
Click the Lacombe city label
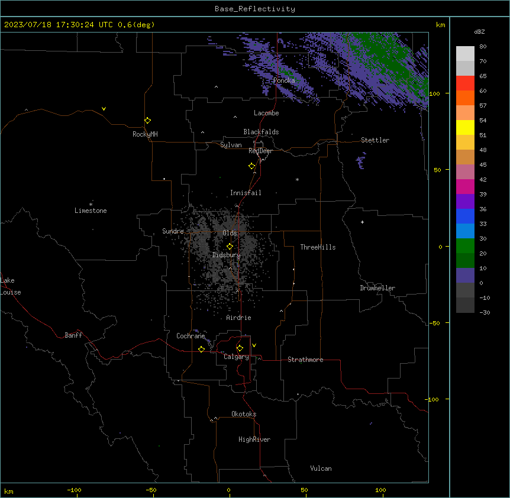[266, 113]
